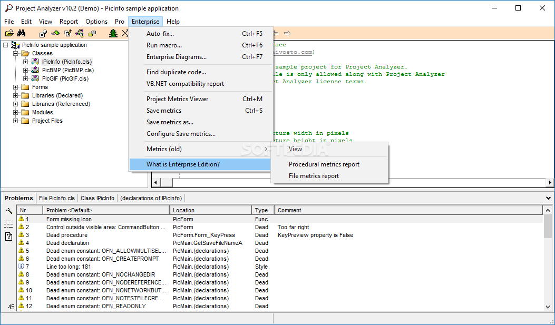Sort by the Type column header
Screen dimensions: 555x325
(263, 210)
